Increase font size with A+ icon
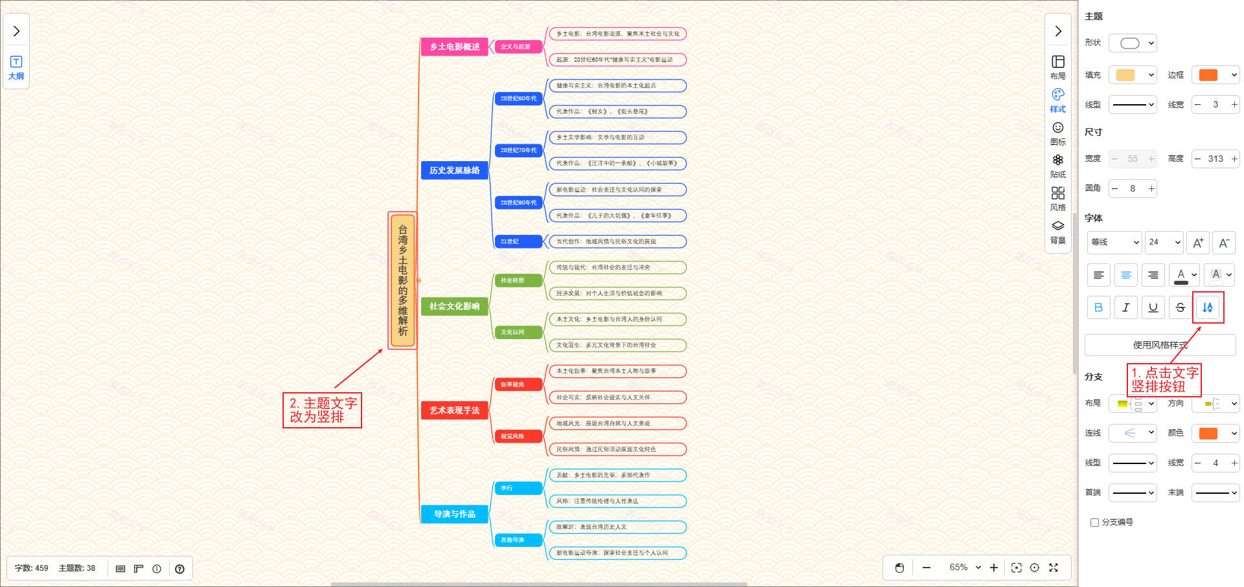The image size is (1244, 587). tap(1197, 243)
